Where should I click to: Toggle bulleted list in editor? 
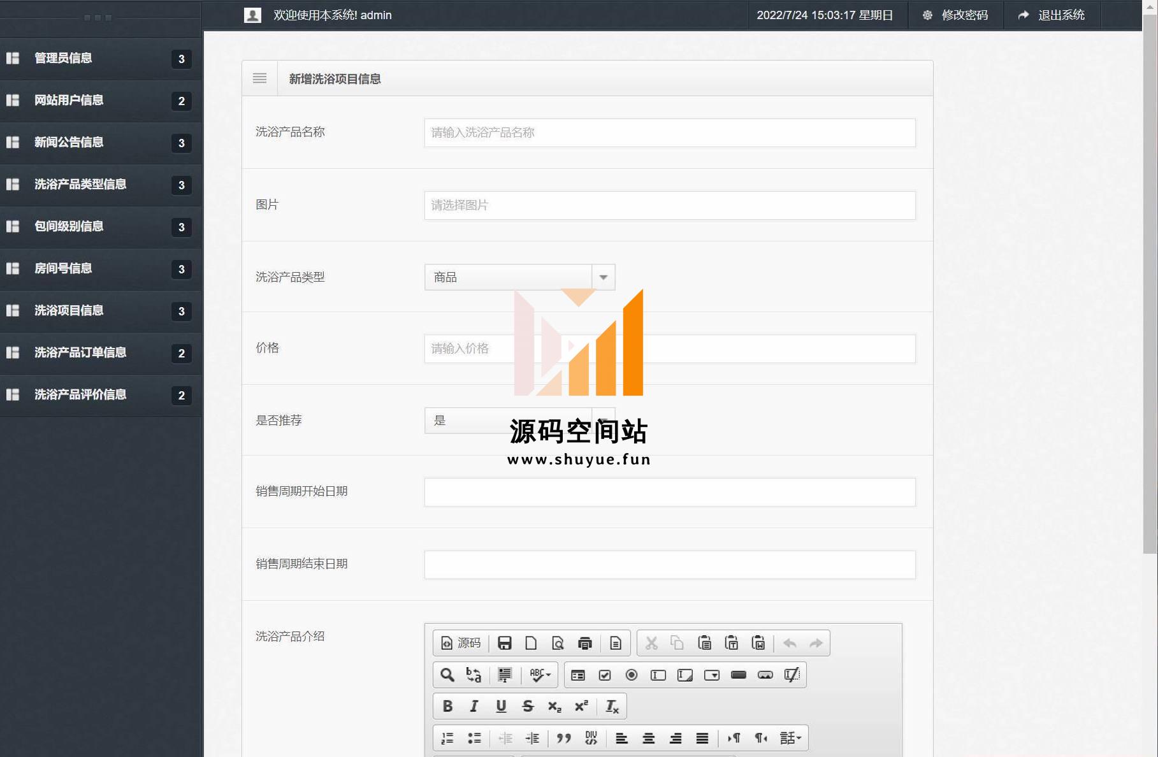[474, 738]
